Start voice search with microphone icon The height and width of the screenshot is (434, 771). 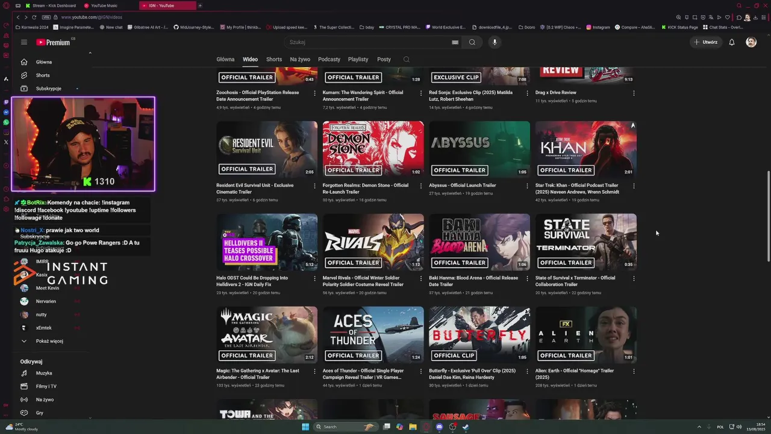[x=495, y=42]
